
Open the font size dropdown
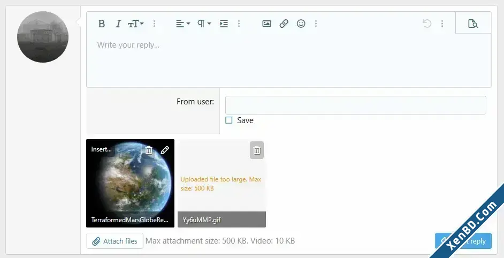(136, 24)
